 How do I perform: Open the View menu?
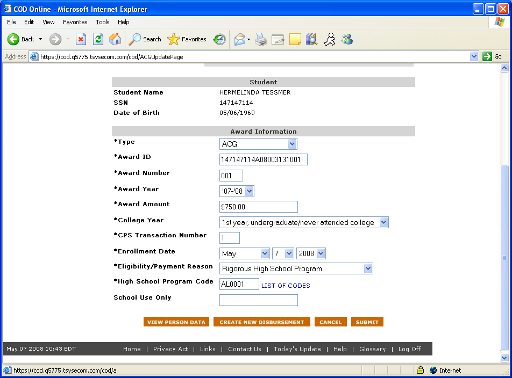[48, 22]
